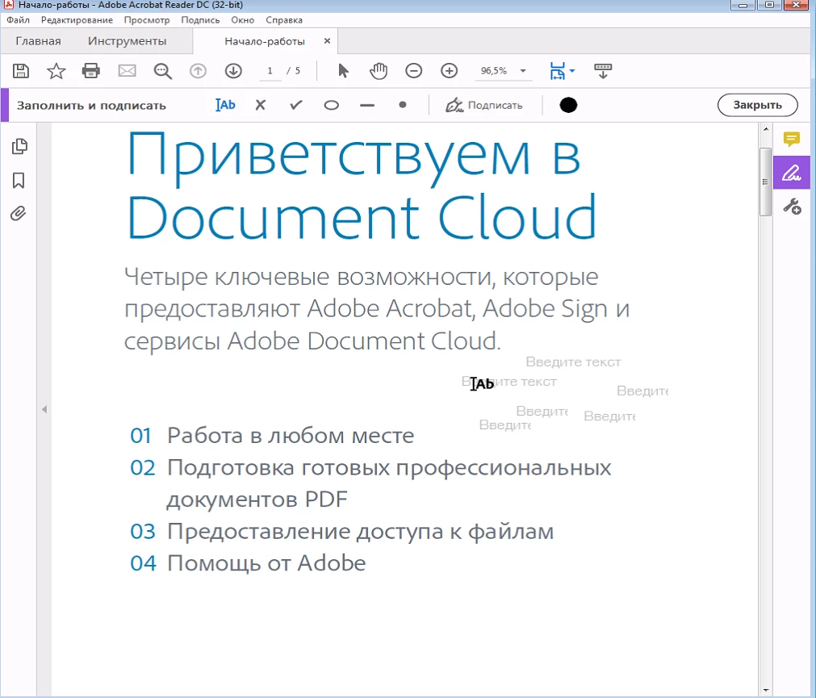This screenshot has width=816, height=698.
Task: Open attachments paperclip panel
Action: coord(19,213)
